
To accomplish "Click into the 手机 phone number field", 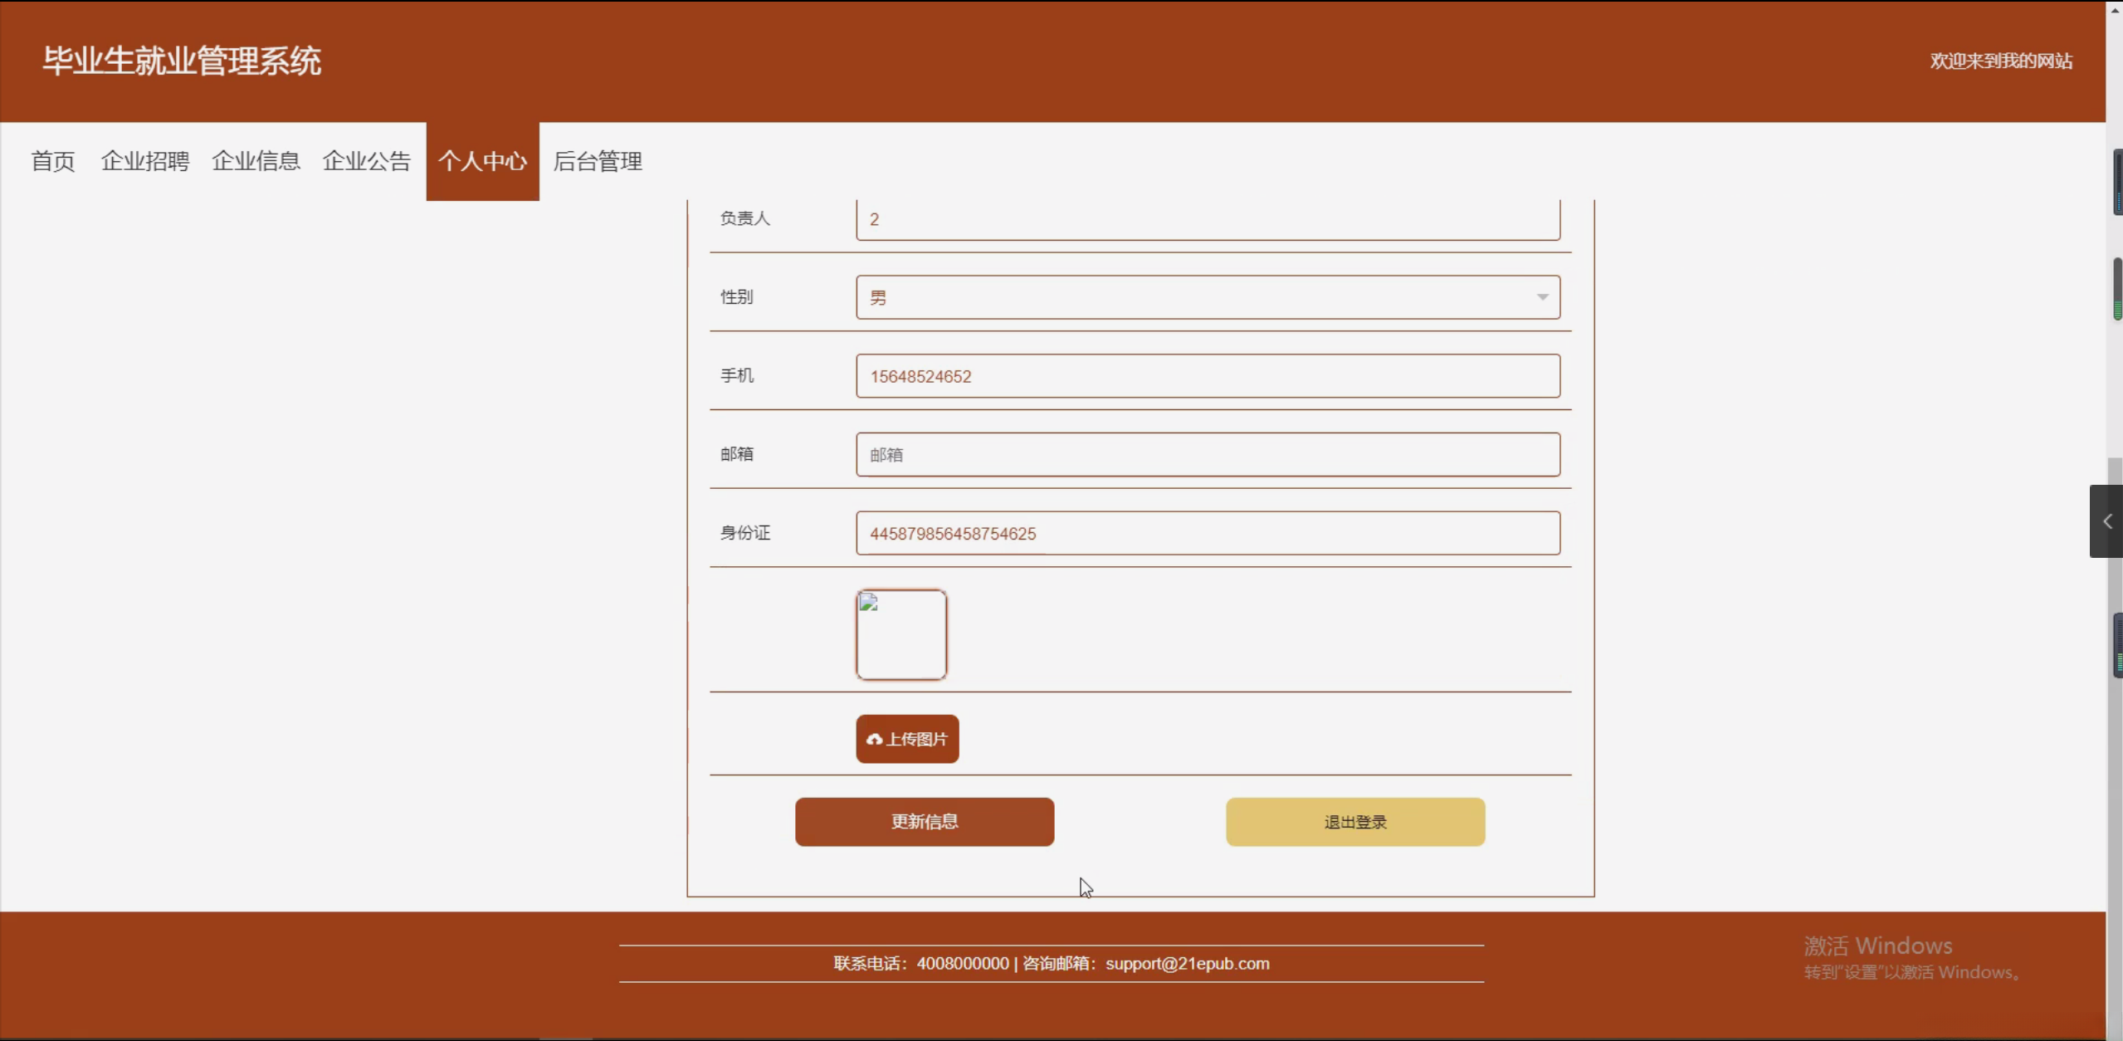I will tap(1208, 376).
